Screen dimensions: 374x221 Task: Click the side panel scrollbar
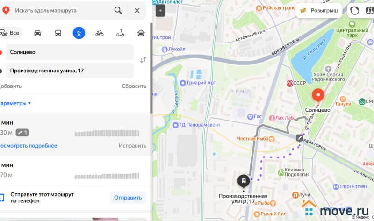point(151,68)
